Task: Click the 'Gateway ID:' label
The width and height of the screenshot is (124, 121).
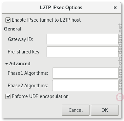Action: 20,39
